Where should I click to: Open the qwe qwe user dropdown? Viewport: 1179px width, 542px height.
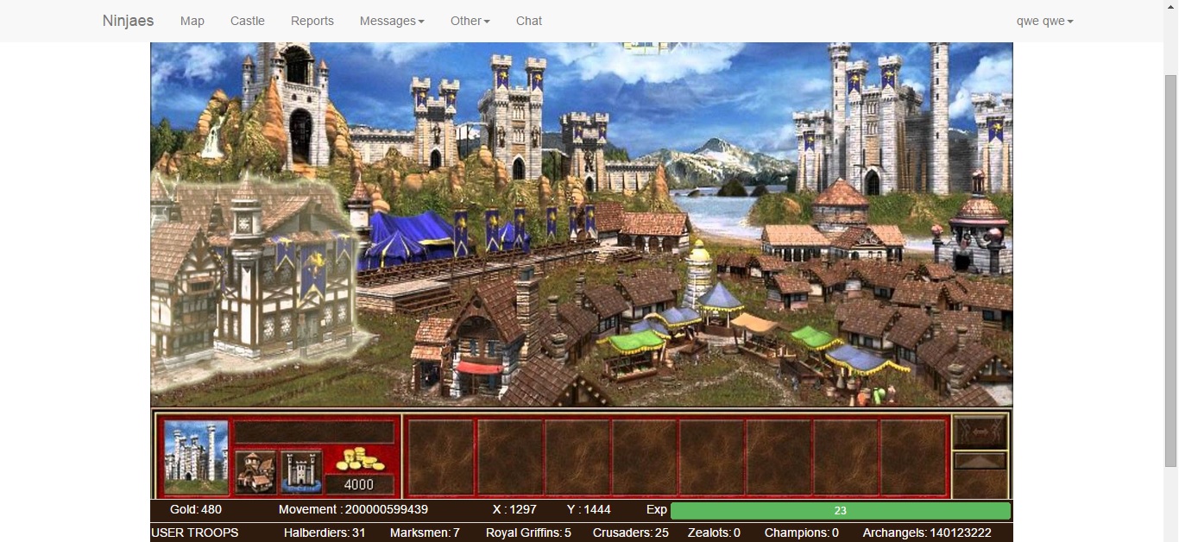pyautogui.click(x=1045, y=21)
